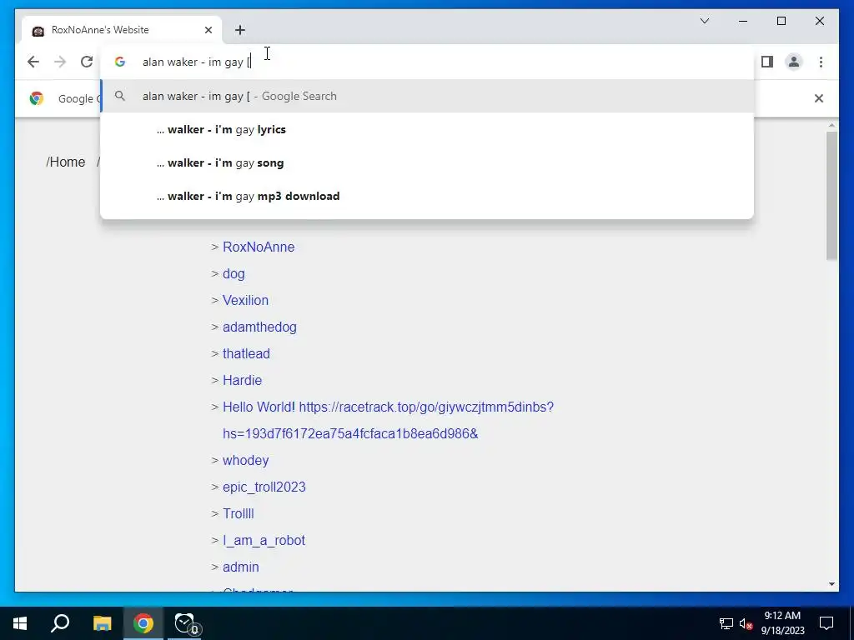Reload the page with refresh icon
This screenshot has width=854, height=640.
(x=87, y=62)
